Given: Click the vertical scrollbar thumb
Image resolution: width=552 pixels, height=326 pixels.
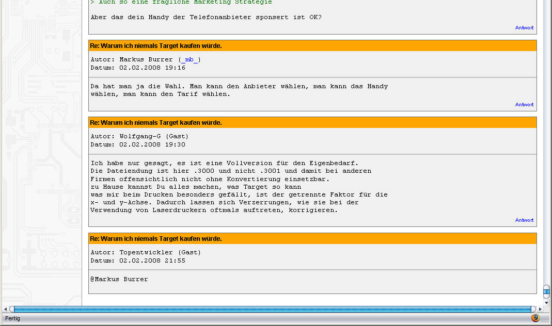Looking at the screenshot, I should coord(546,291).
